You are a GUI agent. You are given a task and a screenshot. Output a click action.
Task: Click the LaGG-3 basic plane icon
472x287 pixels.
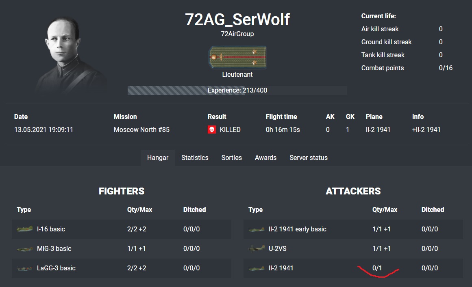point(25,268)
